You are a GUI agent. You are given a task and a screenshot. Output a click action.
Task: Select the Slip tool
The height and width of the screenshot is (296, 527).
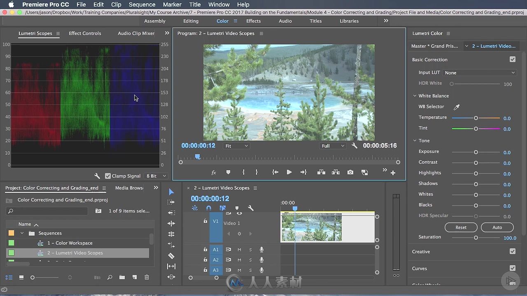tap(171, 266)
